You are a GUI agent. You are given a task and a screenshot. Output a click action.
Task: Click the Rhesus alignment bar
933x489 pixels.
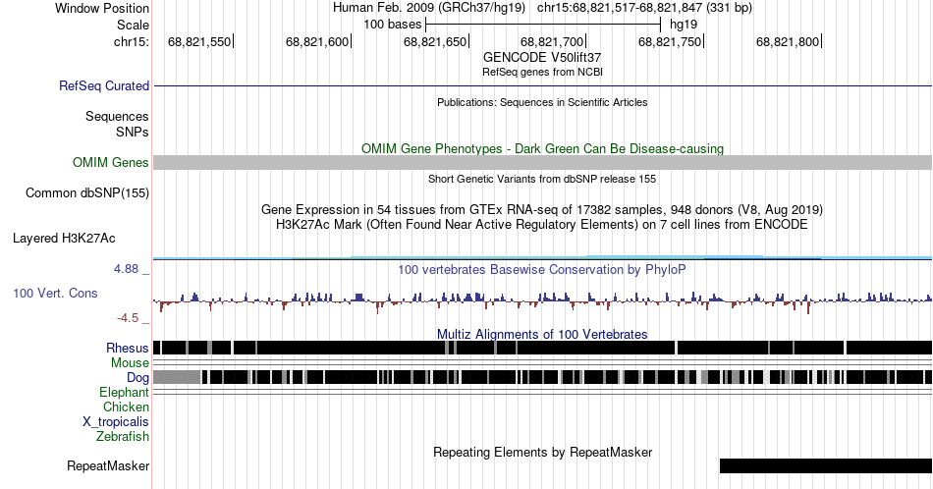tap(542, 348)
